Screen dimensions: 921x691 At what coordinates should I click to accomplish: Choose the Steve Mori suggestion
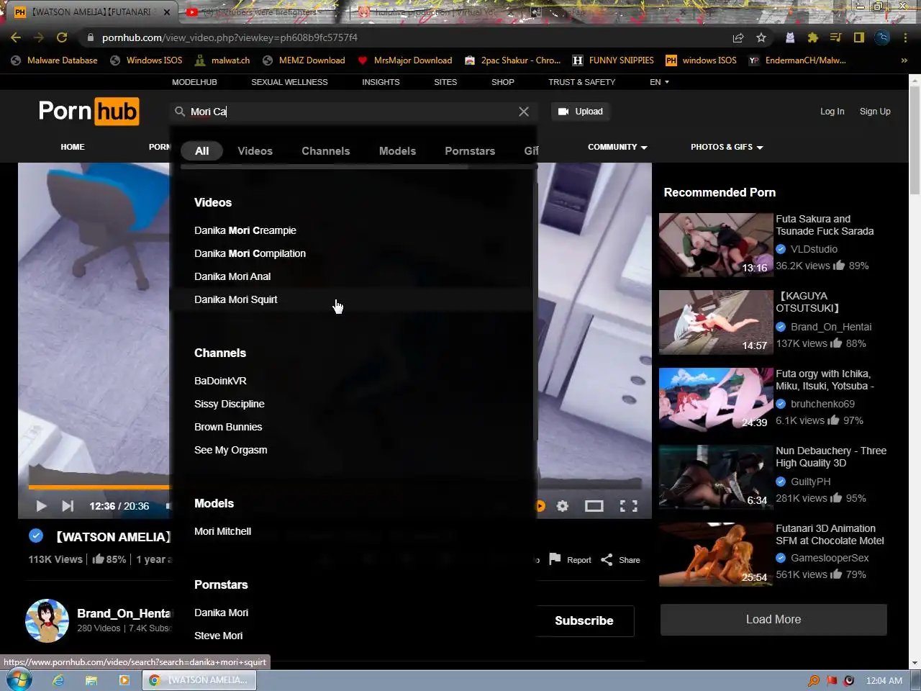(x=219, y=636)
